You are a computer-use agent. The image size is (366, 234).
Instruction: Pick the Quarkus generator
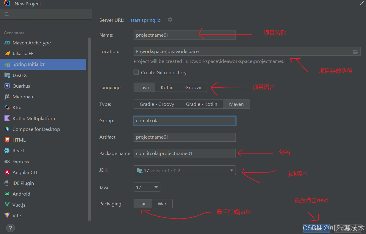43,86
